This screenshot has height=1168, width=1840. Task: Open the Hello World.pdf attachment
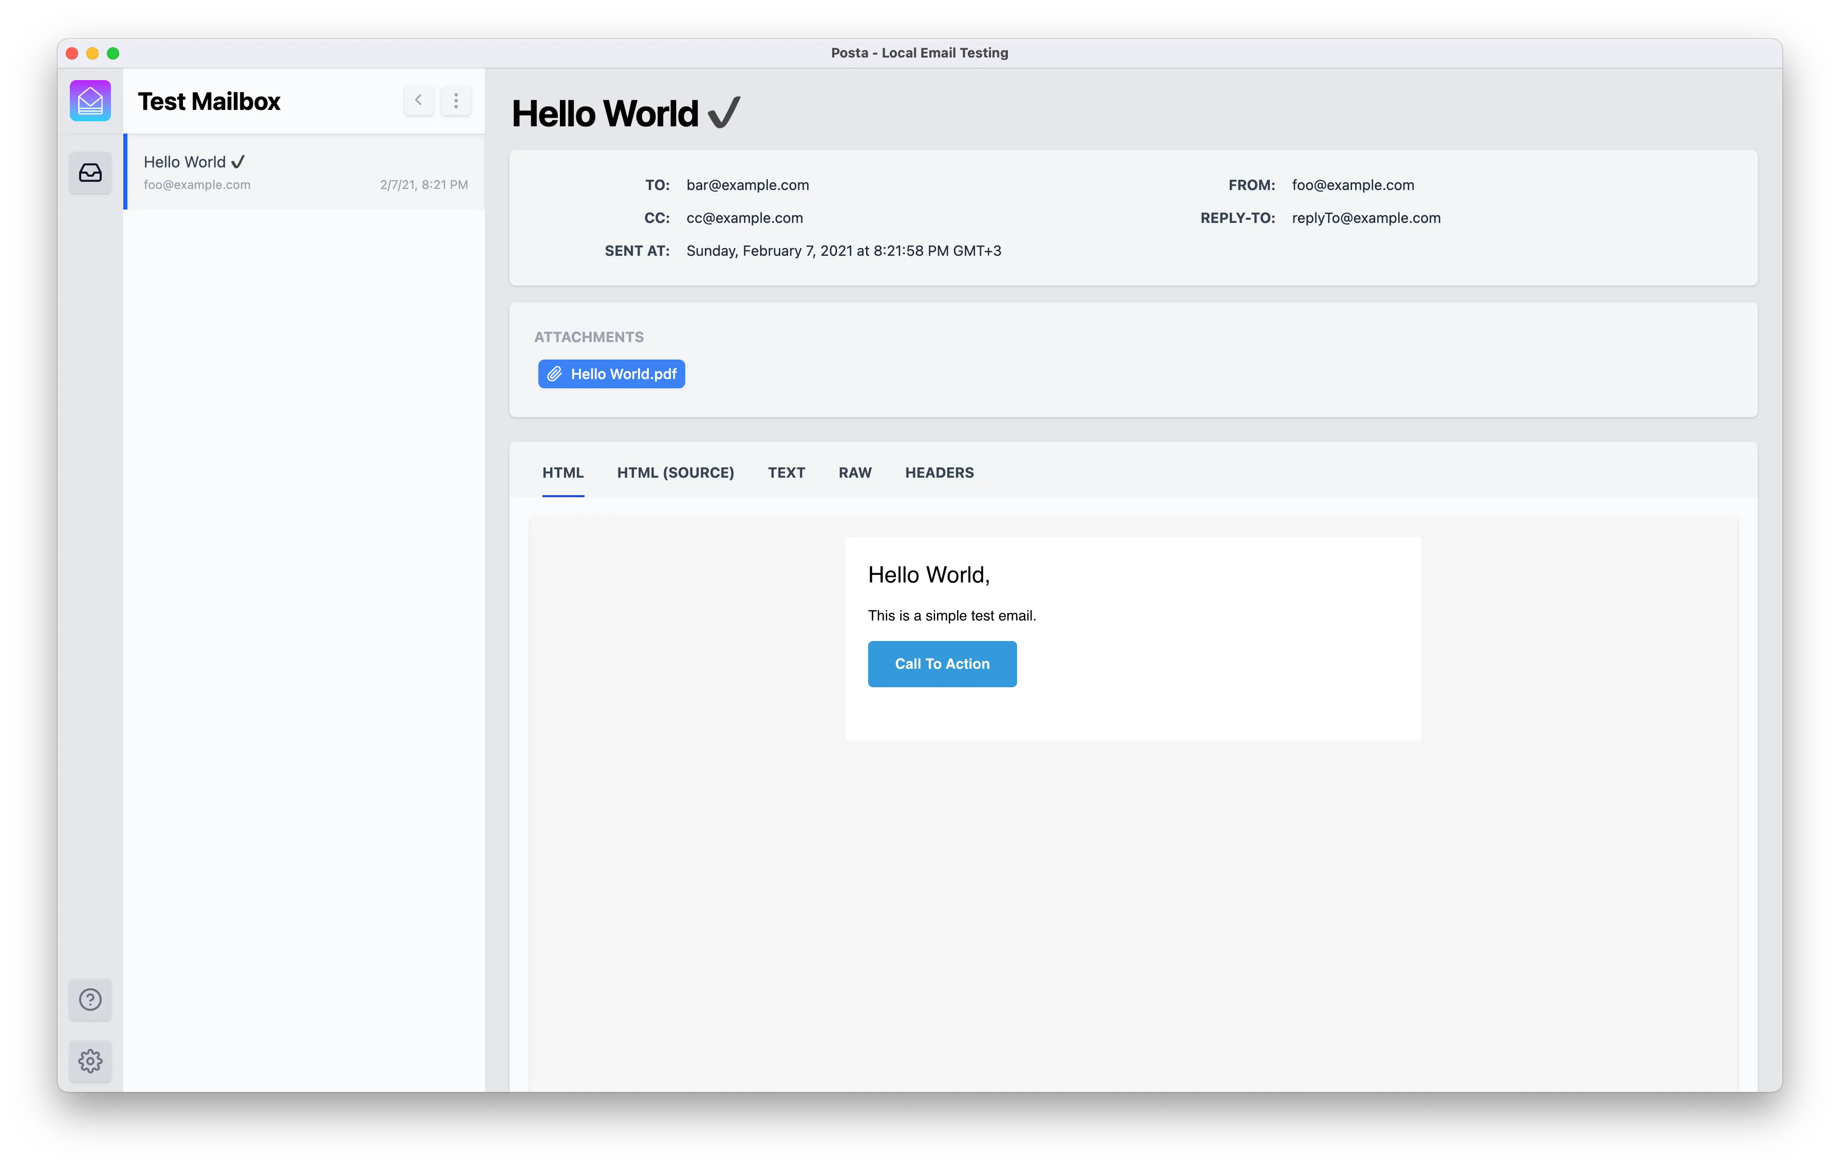point(611,373)
